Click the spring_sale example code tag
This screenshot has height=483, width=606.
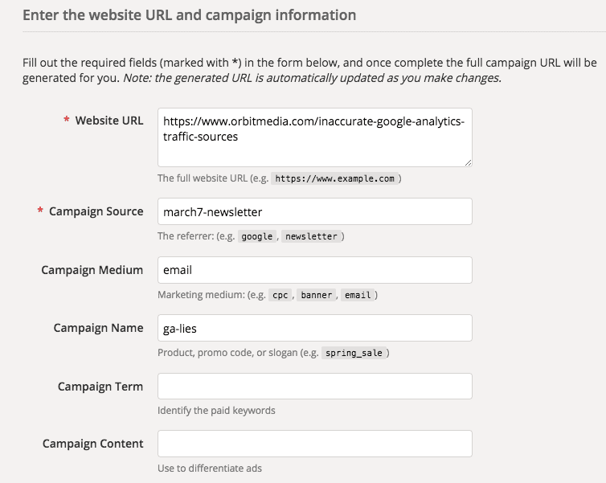(354, 353)
